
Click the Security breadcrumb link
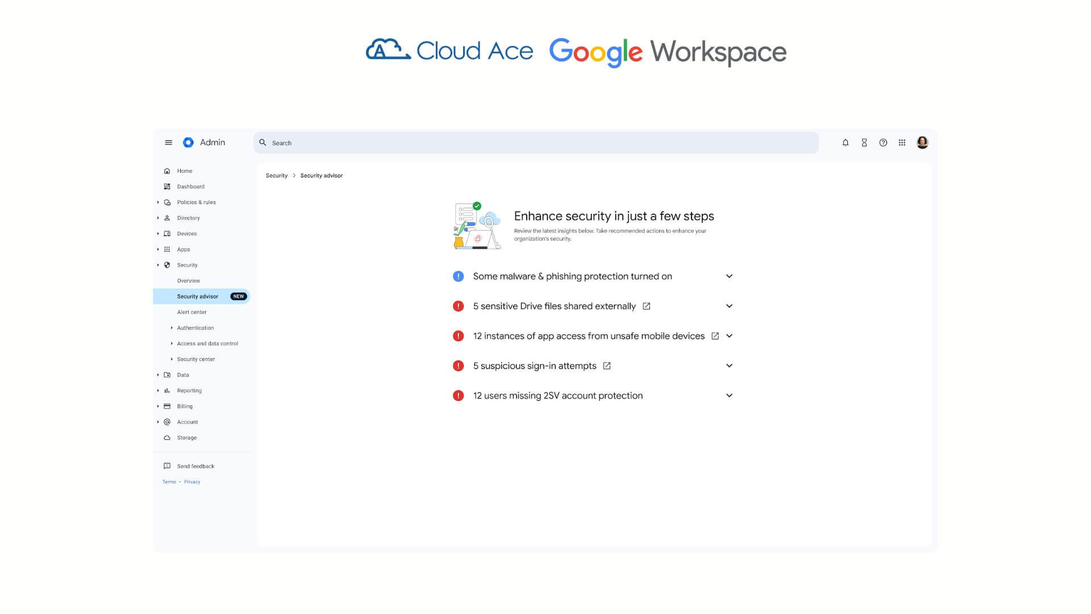click(x=277, y=176)
